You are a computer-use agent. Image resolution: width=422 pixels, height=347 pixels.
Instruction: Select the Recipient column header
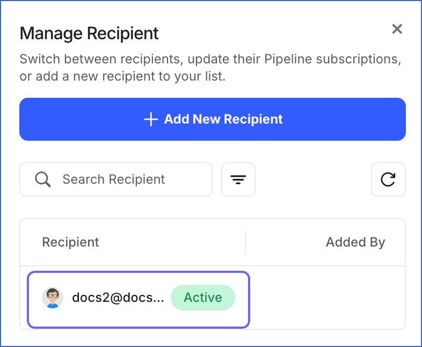pos(70,242)
